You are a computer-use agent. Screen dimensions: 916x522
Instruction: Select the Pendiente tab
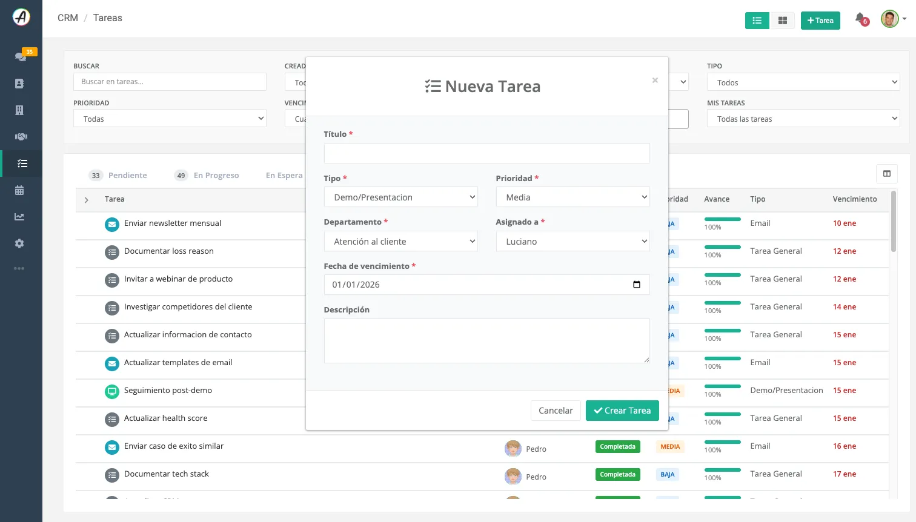[x=118, y=176]
